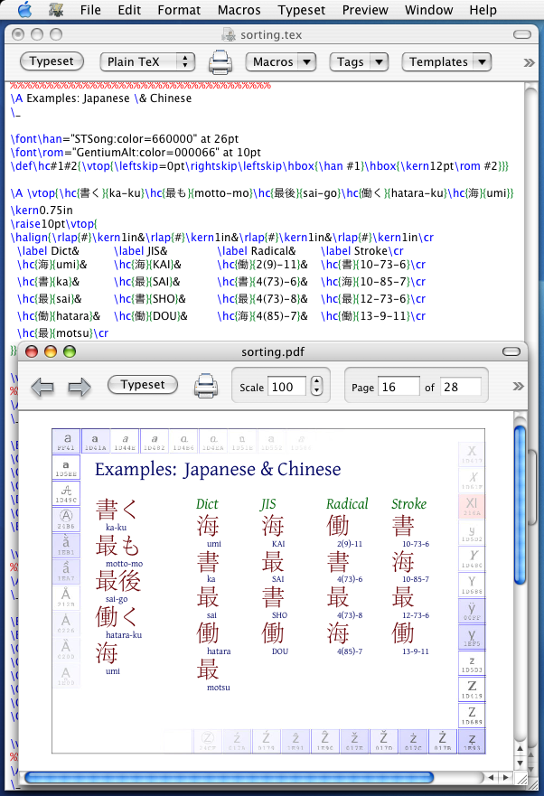This screenshot has height=796, width=544.
Task: Expand the Tags dropdown
Action: click(359, 62)
